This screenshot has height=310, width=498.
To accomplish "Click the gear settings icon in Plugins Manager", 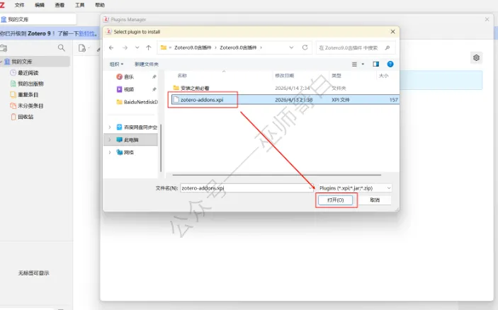I will pos(476,58).
